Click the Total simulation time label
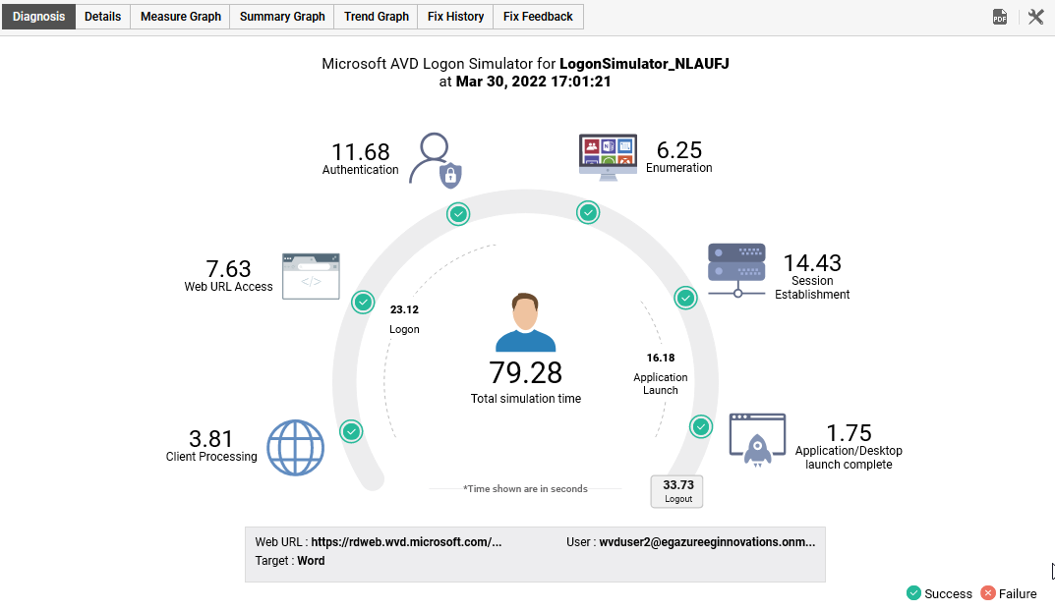The image size is (1055, 611). [x=525, y=399]
